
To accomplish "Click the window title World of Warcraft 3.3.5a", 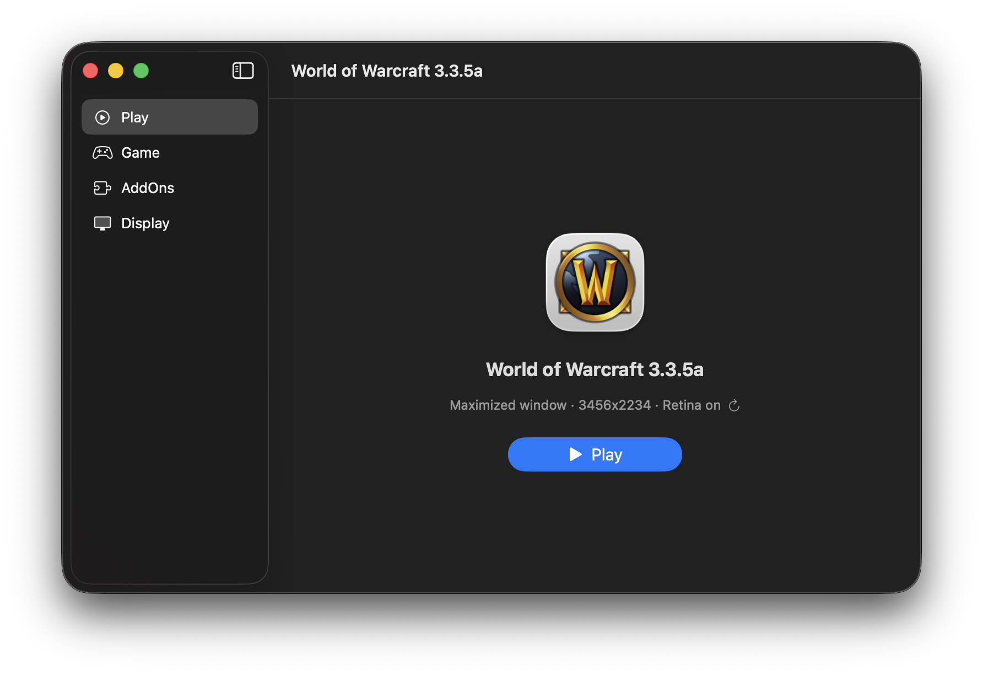I will [387, 71].
